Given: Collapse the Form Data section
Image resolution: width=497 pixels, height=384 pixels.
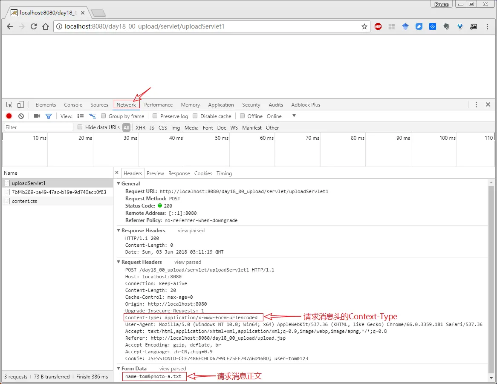Looking at the screenshot, I should 118,369.
